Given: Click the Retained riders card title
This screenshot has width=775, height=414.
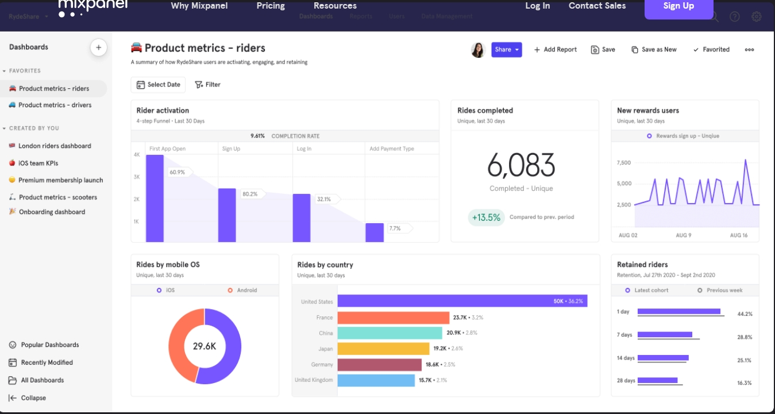Looking at the screenshot, I should pyautogui.click(x=642, y=265).
